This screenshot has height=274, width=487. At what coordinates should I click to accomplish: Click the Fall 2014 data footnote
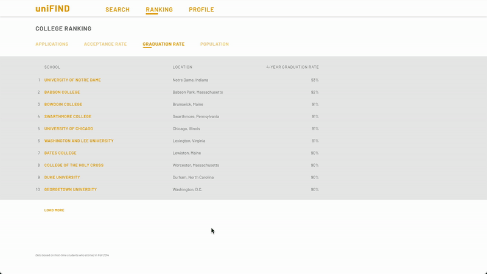click(x=72, y=255)
